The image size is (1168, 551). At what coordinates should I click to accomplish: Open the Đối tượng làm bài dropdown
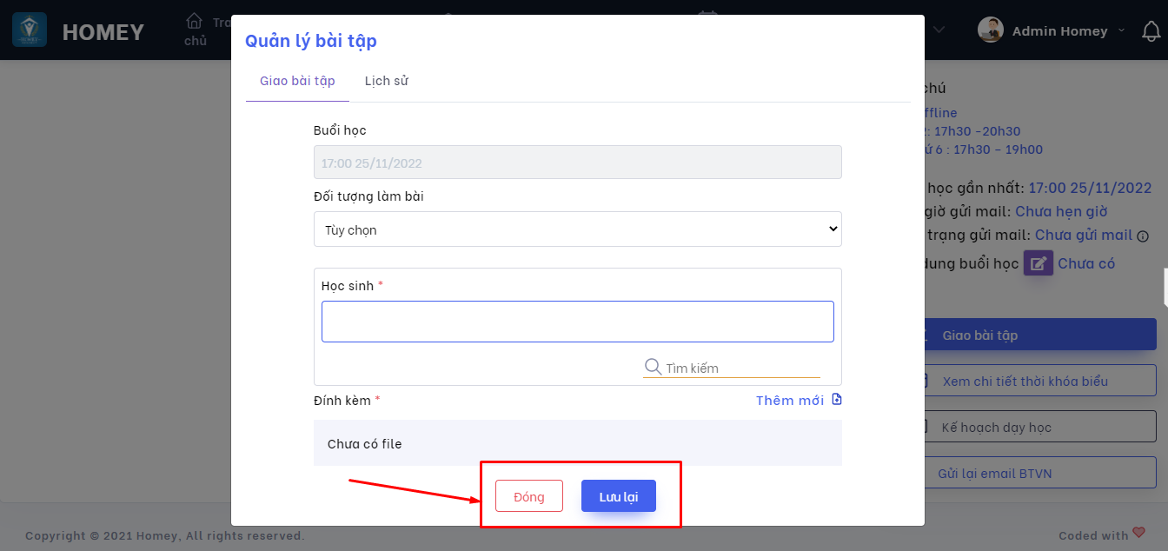point(577,229)
